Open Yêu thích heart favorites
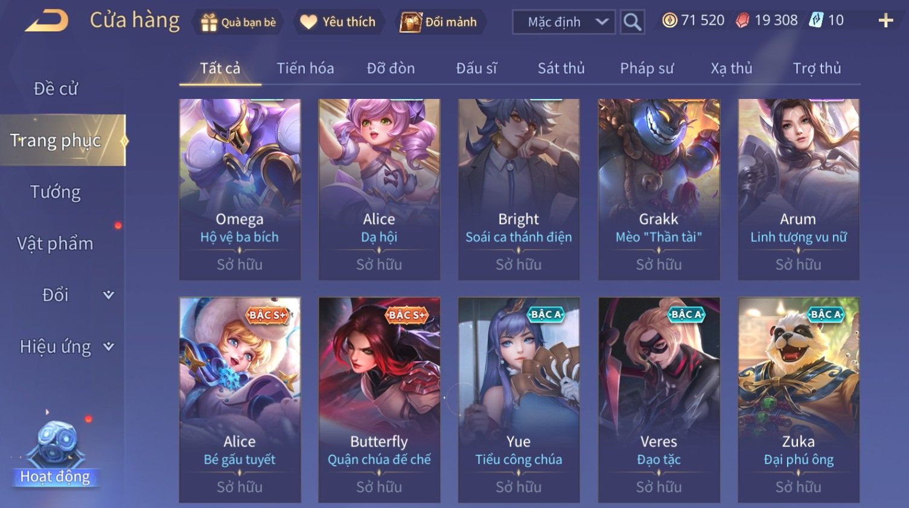 coord(339,22)
